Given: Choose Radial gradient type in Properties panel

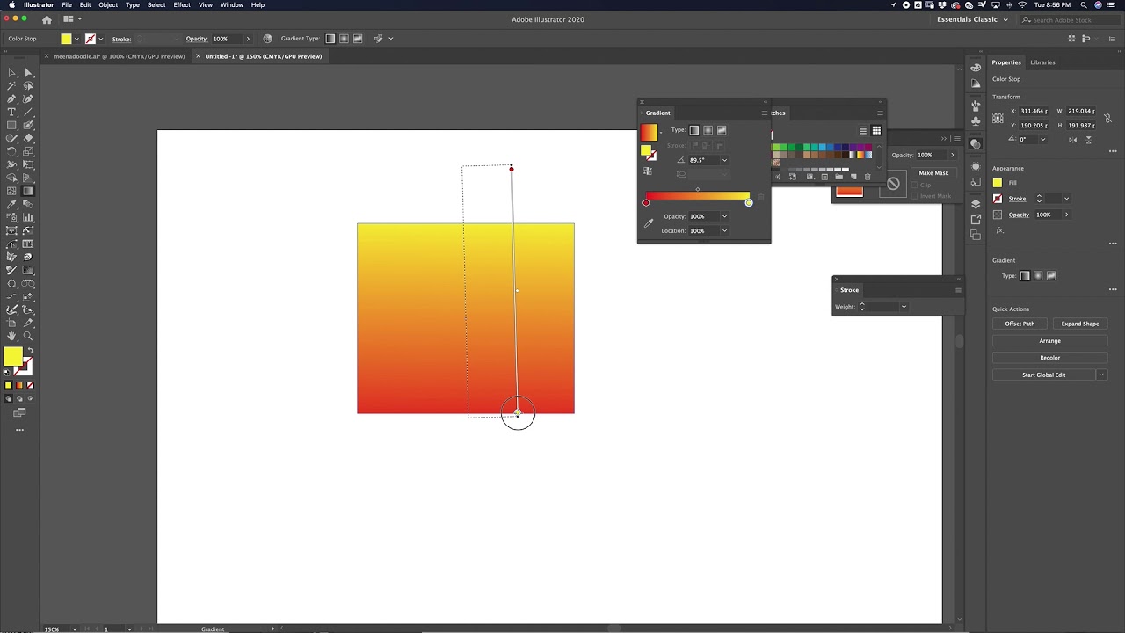Looking at the screenshot, I should click(1038, 276).
